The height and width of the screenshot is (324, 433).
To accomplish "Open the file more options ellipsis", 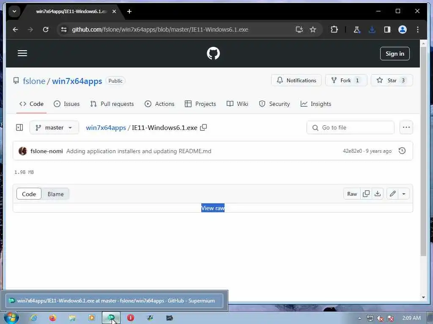I will point(406,127).
